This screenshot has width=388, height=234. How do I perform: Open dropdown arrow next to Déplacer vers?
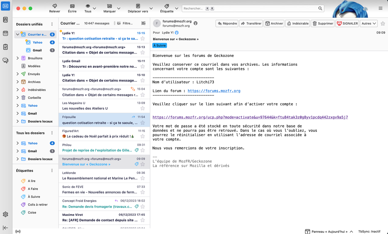(x=151, y=8)
